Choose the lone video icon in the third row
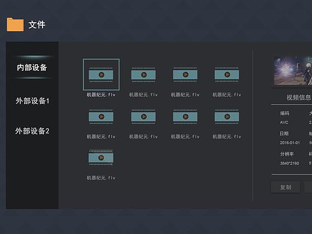Image resolution: width=312 pixels, height=234 pixels. coord(101,158)
